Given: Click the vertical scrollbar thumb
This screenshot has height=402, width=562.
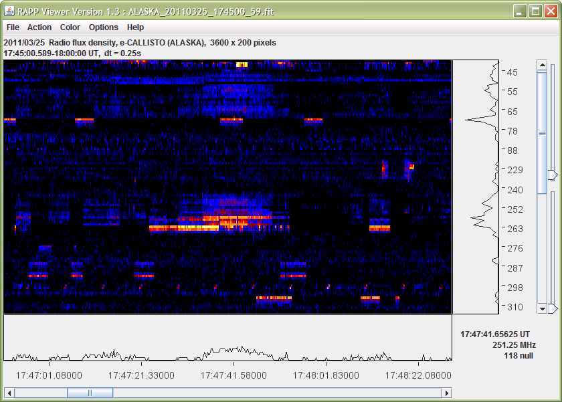Looking at the screenshot, I should 543,133.
